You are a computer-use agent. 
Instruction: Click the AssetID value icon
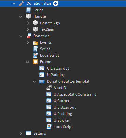click(x=49, y=88)
